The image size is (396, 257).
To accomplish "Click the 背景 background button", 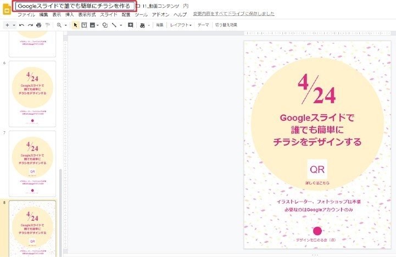I will click(160, 25).
